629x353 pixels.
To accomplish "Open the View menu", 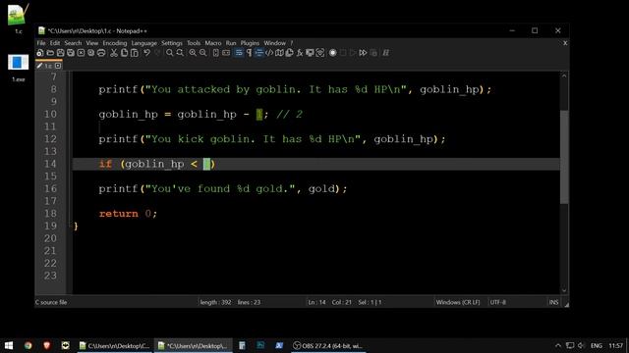I will pyautogui.click(x=91, y=43).
